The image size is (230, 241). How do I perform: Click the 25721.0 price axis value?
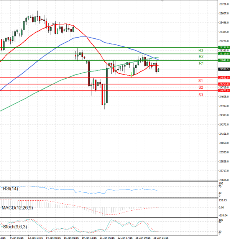point(224,4)
